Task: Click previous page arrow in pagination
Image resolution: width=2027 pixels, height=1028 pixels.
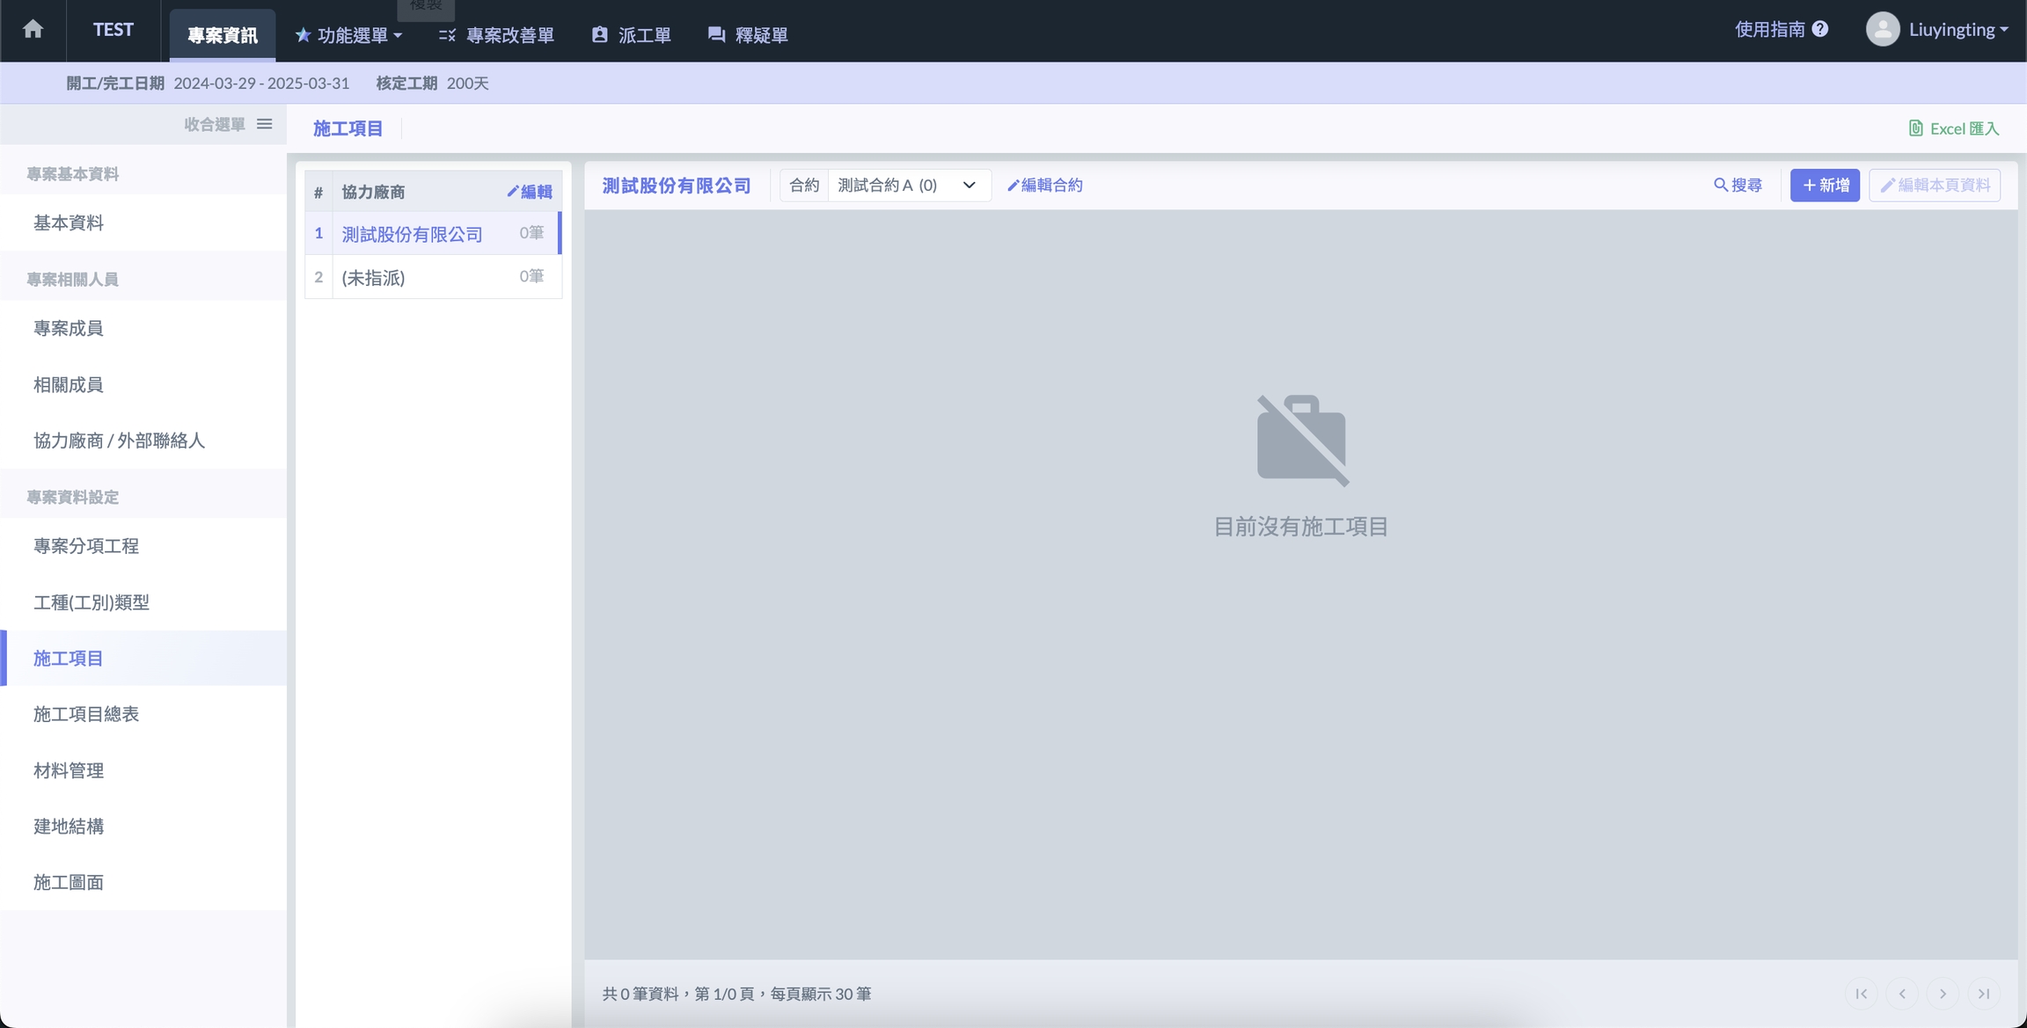Action: click(1902, 994)
